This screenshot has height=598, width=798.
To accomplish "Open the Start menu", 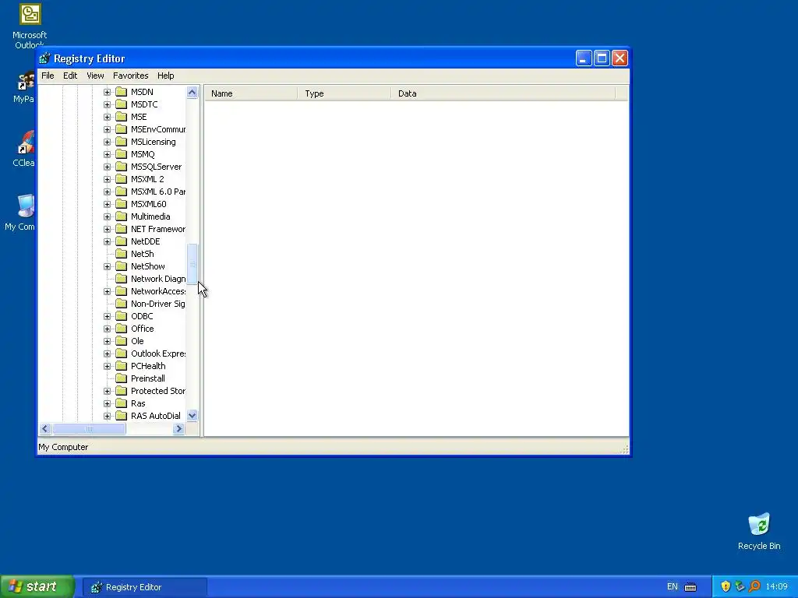I will click(x=37, y=586).
